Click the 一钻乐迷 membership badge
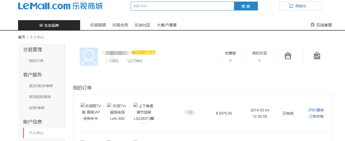This screenshot has height=141, width=345. [143, 53]
